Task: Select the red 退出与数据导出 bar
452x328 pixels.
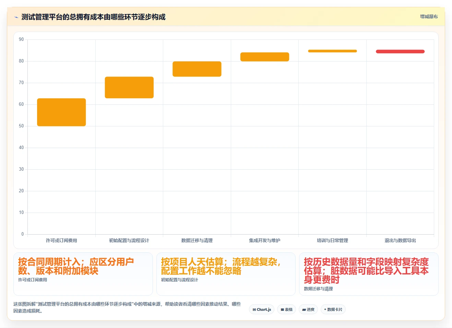Action: pos(400,52)
